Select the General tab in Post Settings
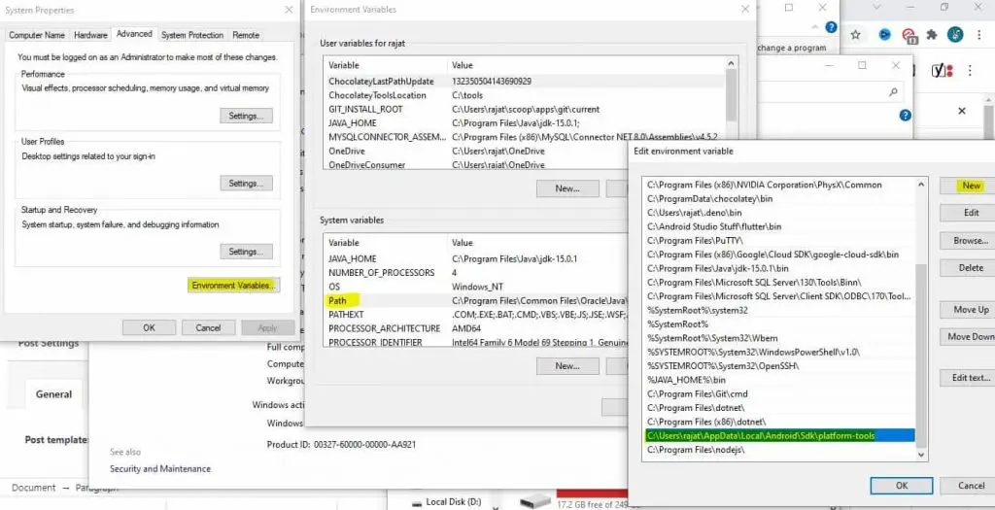This screenshot has width=995, height=510. 54,394
